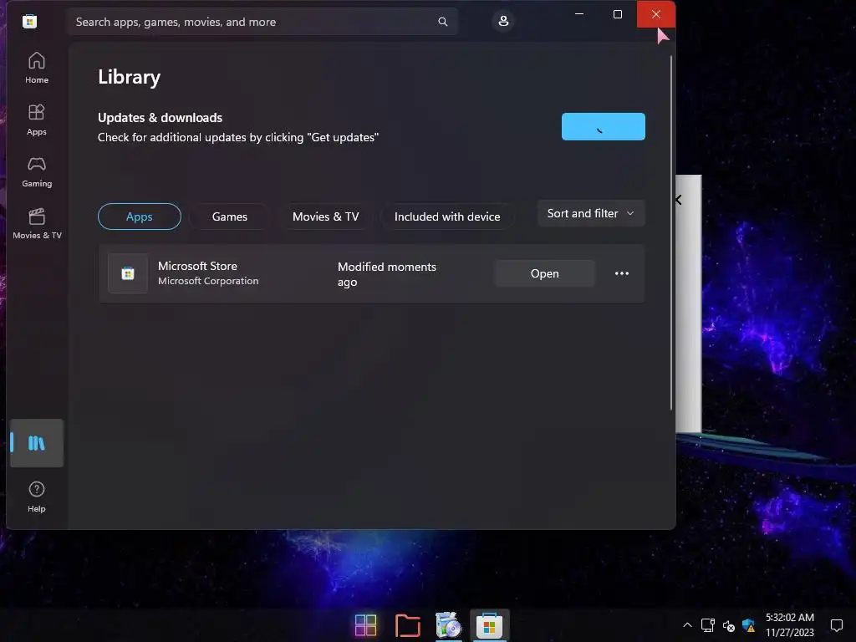Click the taskbar clock and date
The width and height of the screenshot is (856, 642).
[789, 625]
